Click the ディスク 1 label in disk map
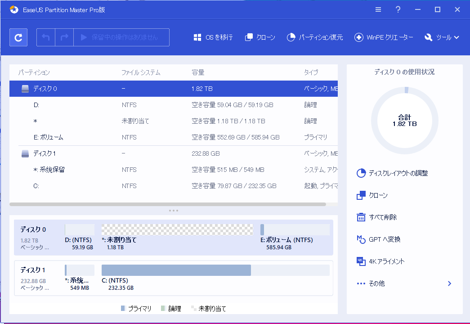This screenshot has height=324, width=470. [x=33, y=270]
